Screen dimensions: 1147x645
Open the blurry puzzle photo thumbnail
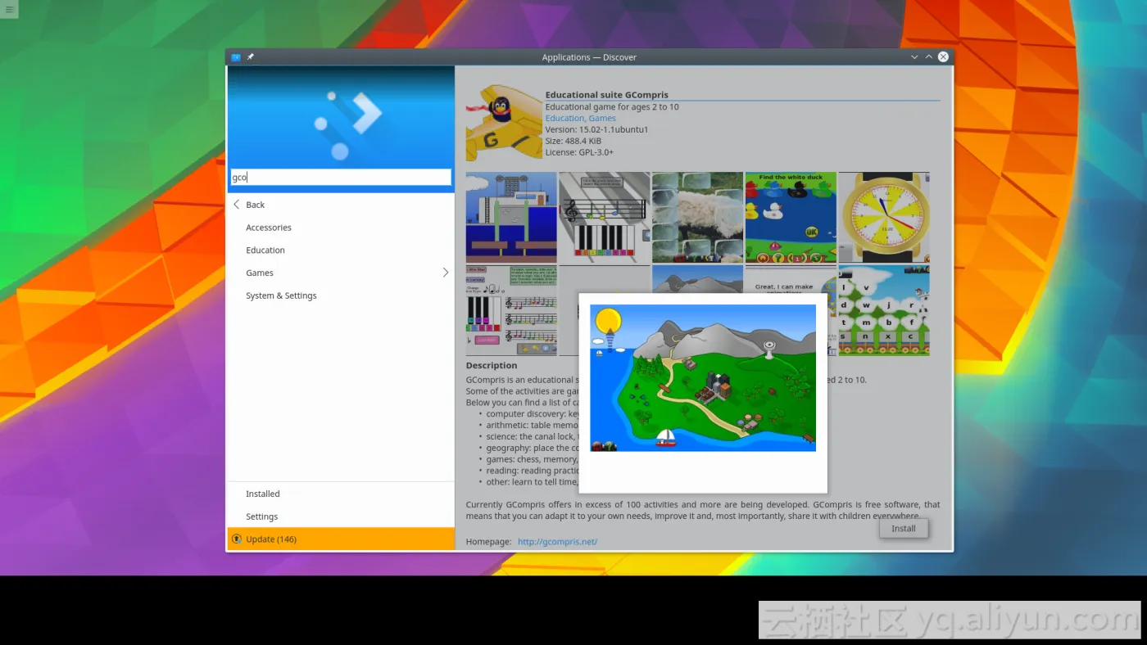(x=697, y=218)
